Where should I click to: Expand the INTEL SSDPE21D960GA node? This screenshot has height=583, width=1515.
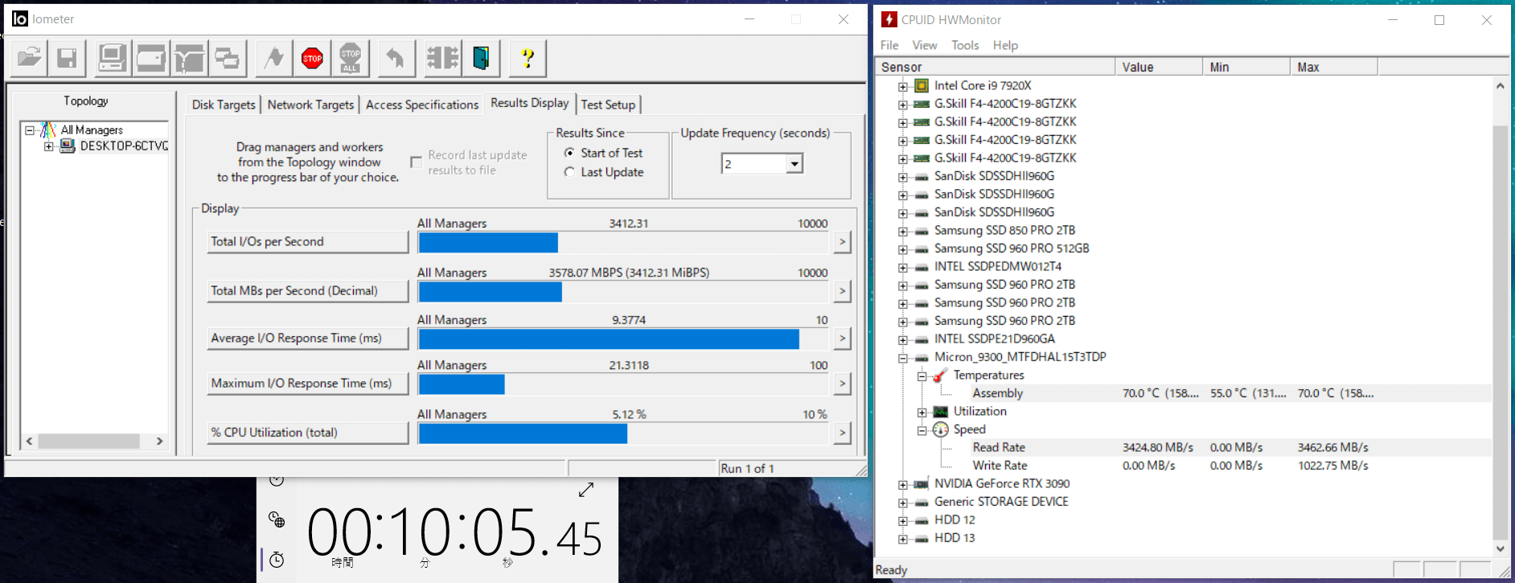tap(903, 339)
